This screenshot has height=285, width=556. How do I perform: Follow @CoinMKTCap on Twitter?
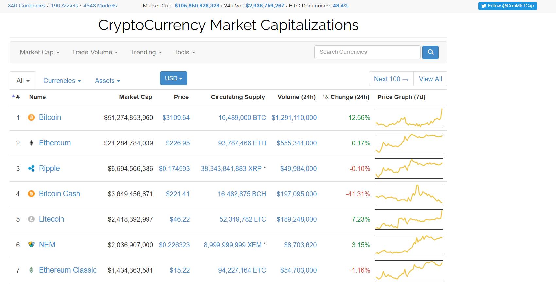click(x=508, y=6)
